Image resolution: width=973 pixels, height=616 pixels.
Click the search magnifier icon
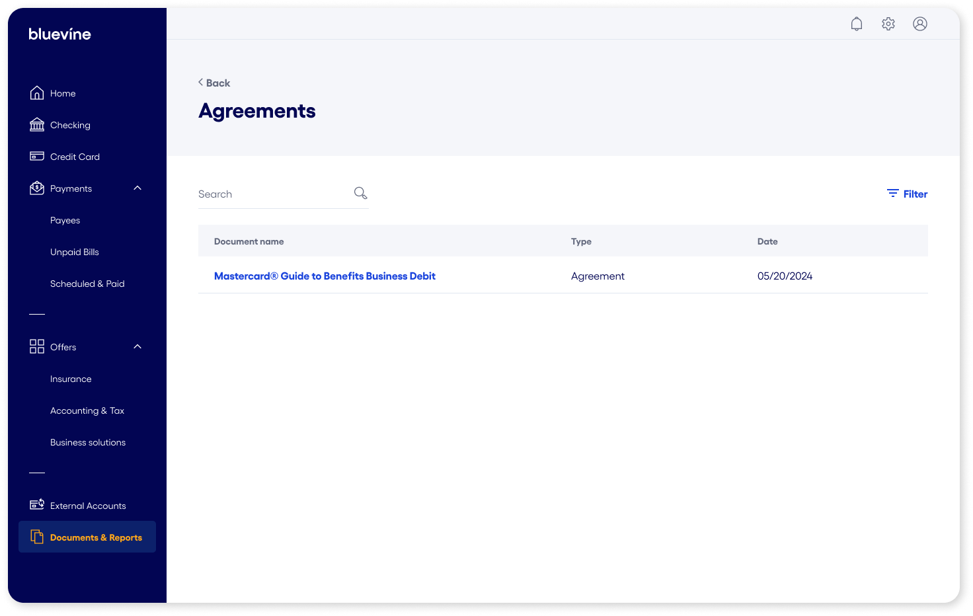click(360, 192)
